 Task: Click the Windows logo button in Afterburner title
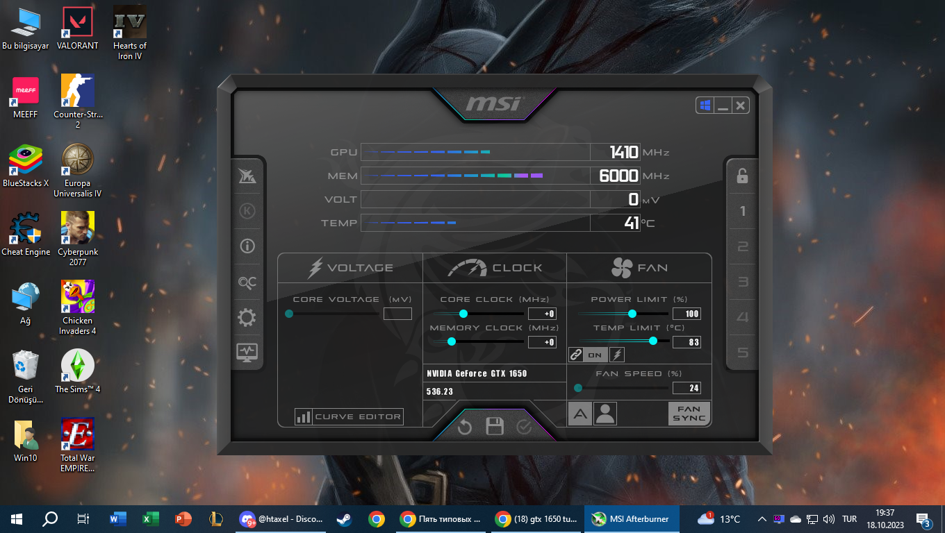[x=705, y=105]
